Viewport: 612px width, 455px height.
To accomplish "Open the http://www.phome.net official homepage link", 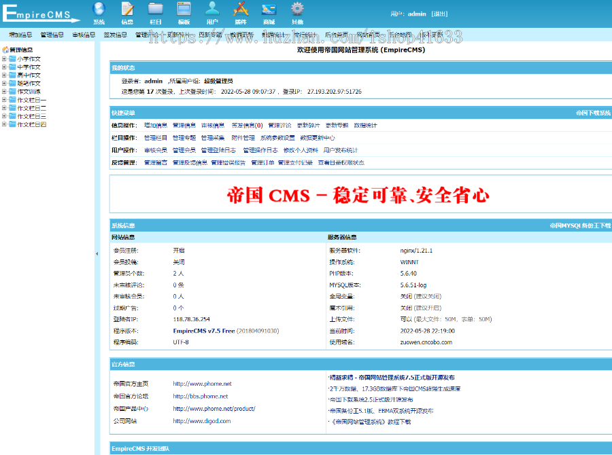I will pyautogui.click(x=202, y=384).
